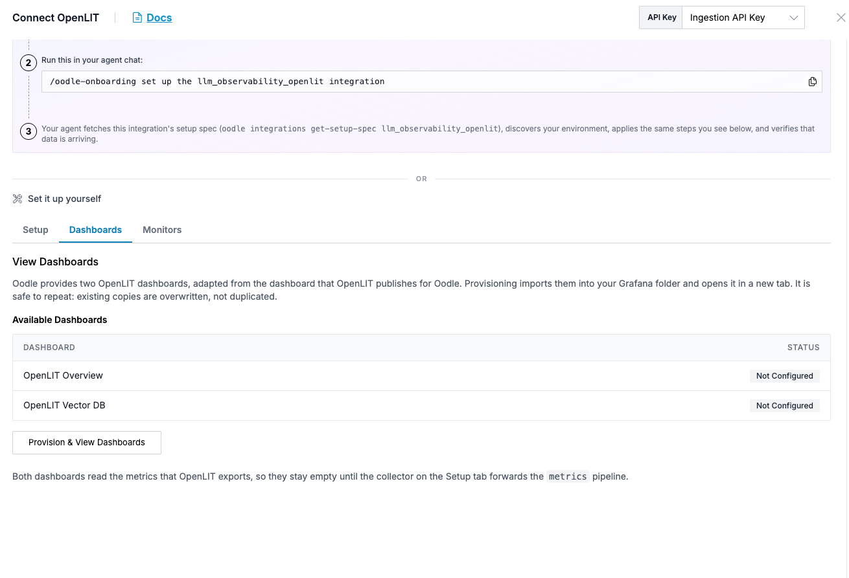Click the API Key label
This screenshot has width=849, height=578.
pos(661,17)
